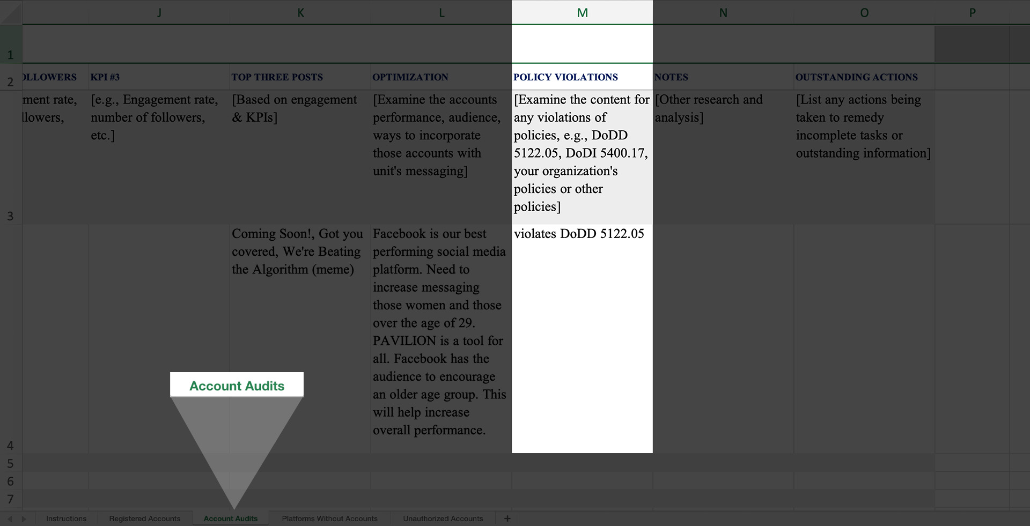
Task: Select '[List any actions being taken' cell
Action: 864,157
